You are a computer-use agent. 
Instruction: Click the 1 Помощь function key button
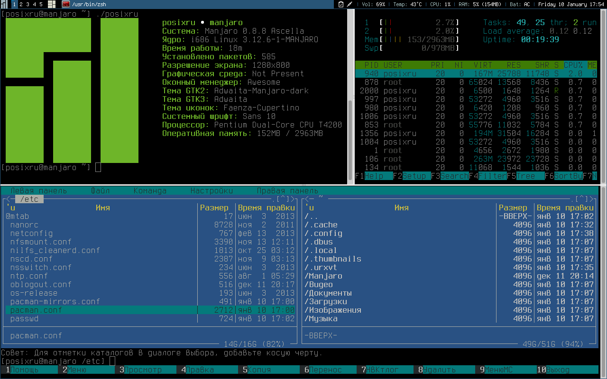pyautogui.click(x=29, y=370)
